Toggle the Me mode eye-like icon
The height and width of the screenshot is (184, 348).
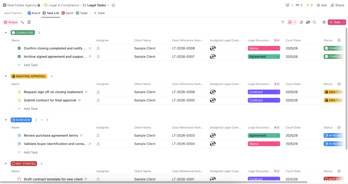coord(308,22)
